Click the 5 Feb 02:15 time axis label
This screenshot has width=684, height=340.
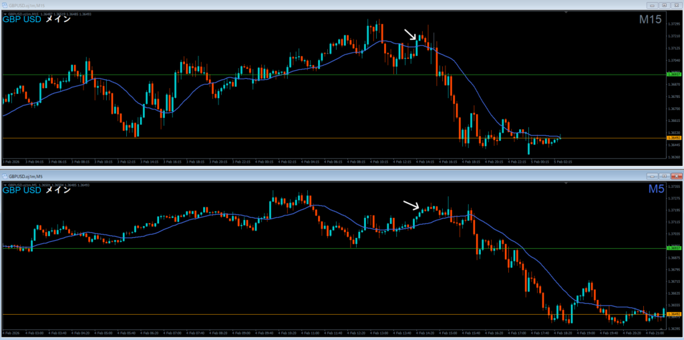point(564,162)
